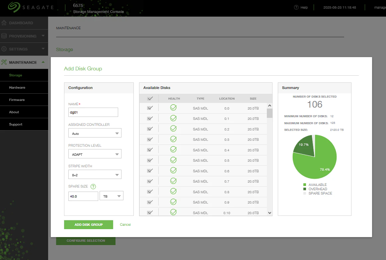Click the Cancel link
Screen dimensions: 386x260
pyautogui.click(x=125, y=224)
